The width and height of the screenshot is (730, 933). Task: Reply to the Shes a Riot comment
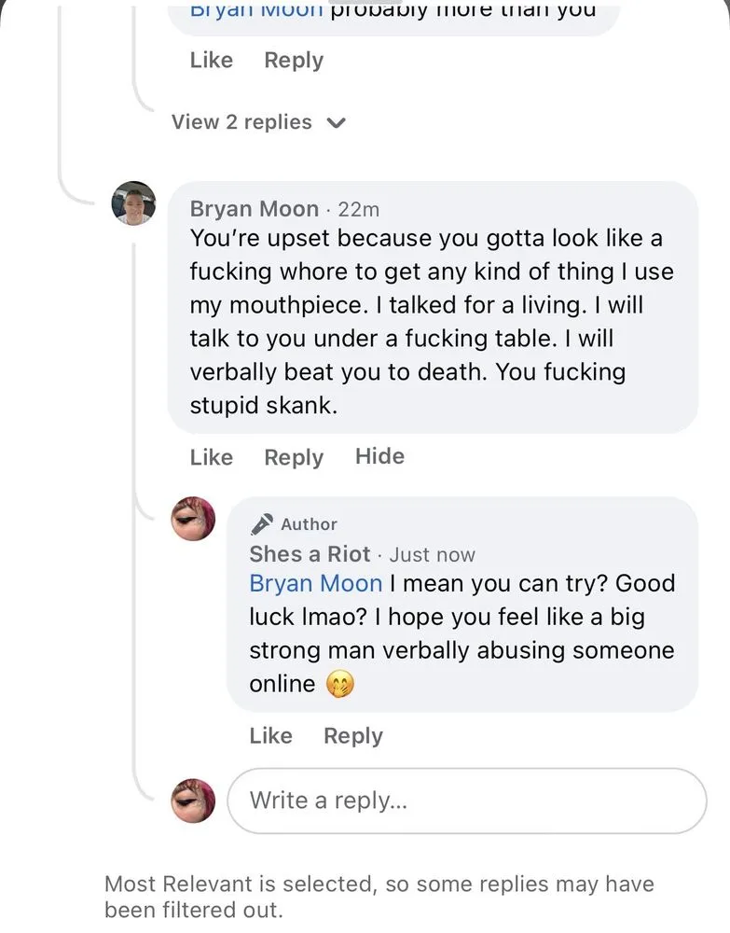[353, 736]
